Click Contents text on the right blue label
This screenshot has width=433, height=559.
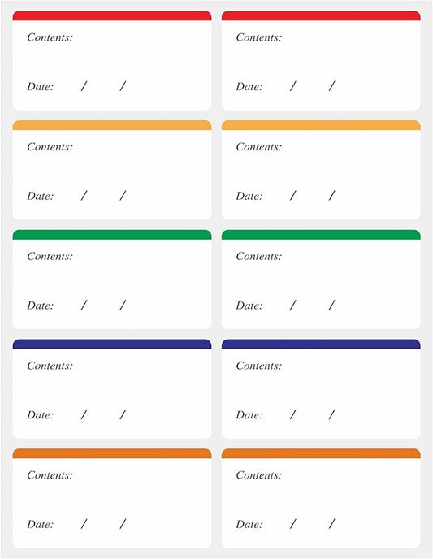pos(258,366)
